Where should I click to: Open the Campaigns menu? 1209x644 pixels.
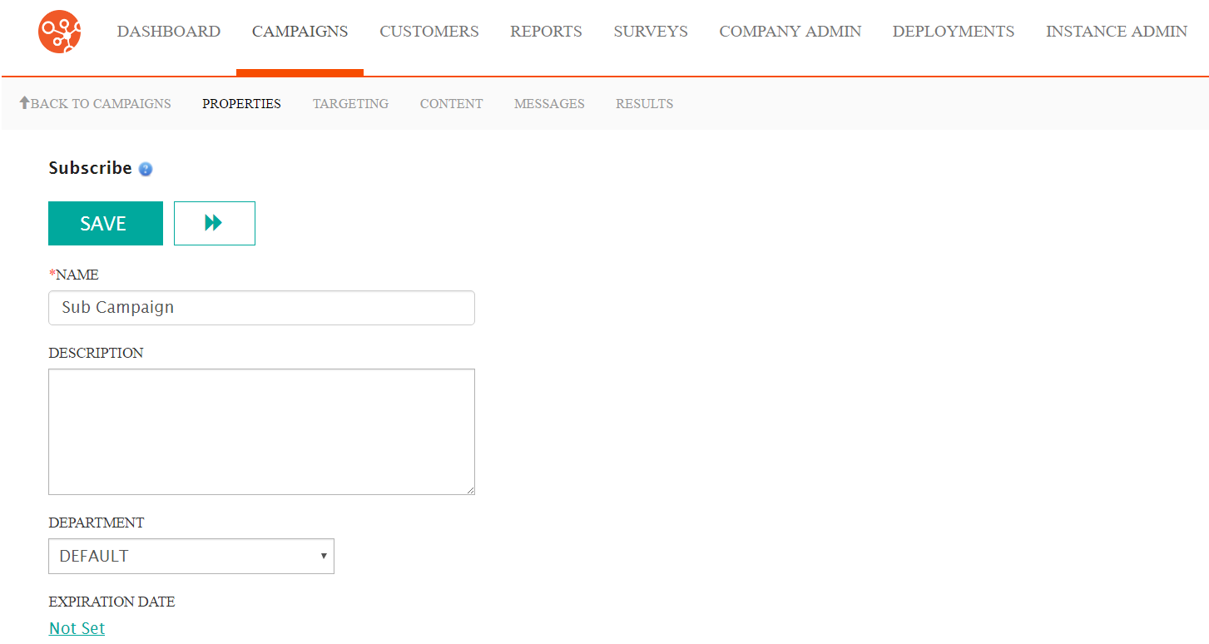coord(300,32)
